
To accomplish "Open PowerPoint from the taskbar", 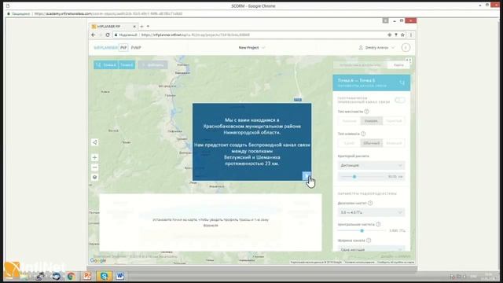I will (x=87, y=276).
